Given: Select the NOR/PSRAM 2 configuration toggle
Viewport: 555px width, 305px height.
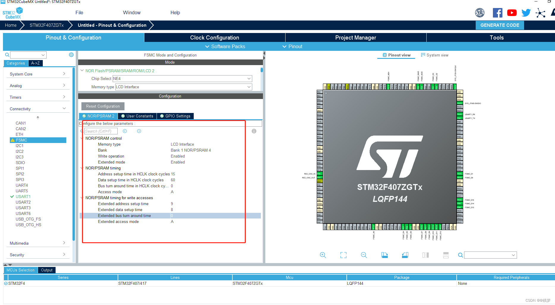Looking at the screenshot, I should 98,116.
